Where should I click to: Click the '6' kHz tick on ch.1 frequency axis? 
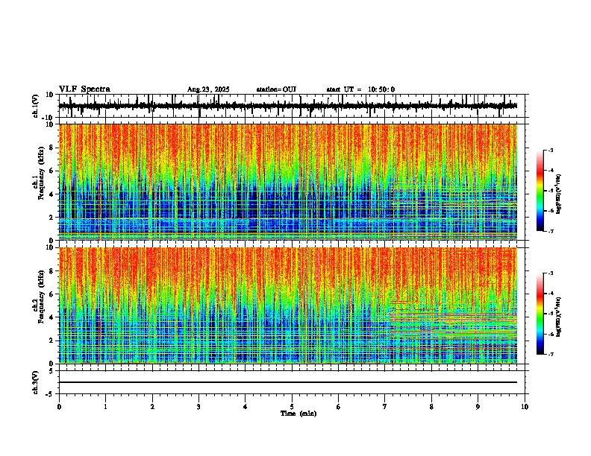point(52,171)
